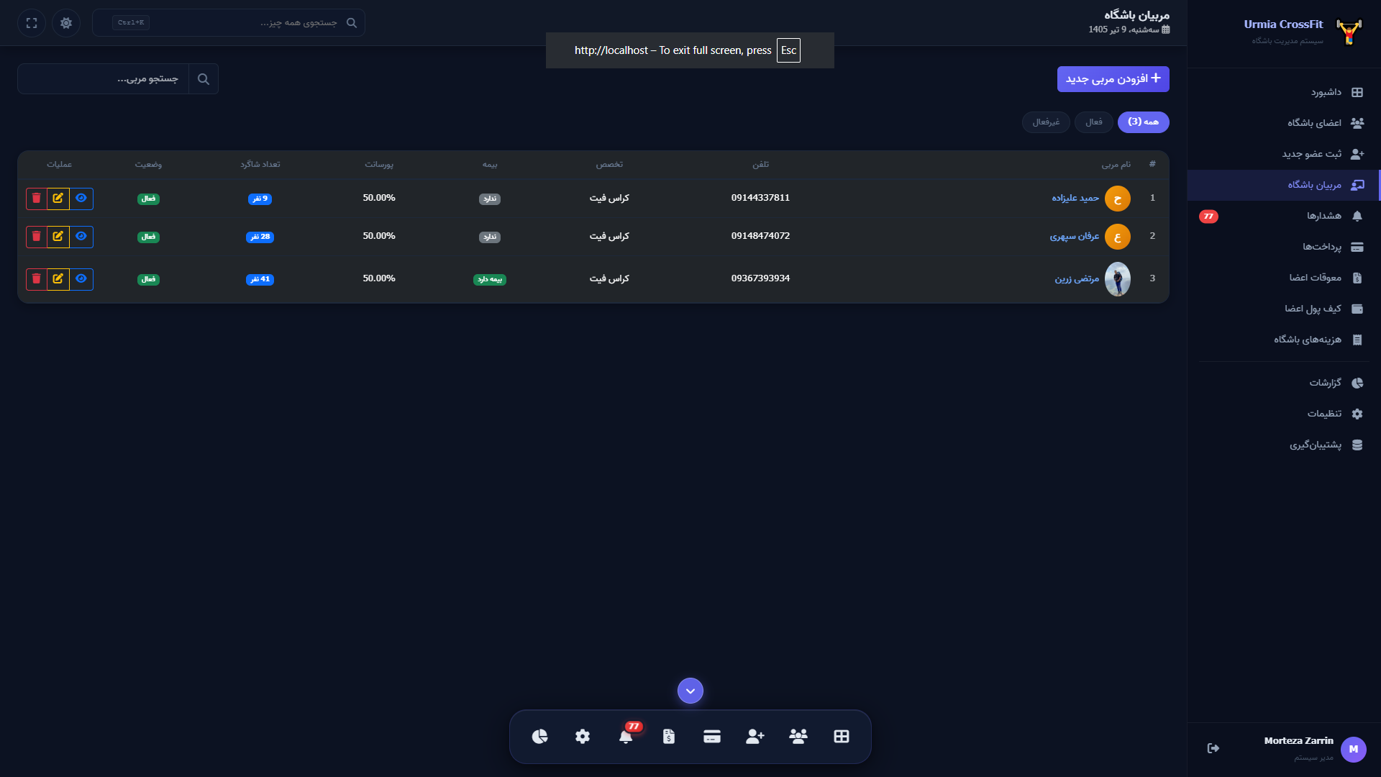Viewport: 1381px width, 777px height.
Task: View details of حمید علیزاده with eye icon
Action: (x=81, y=199)
